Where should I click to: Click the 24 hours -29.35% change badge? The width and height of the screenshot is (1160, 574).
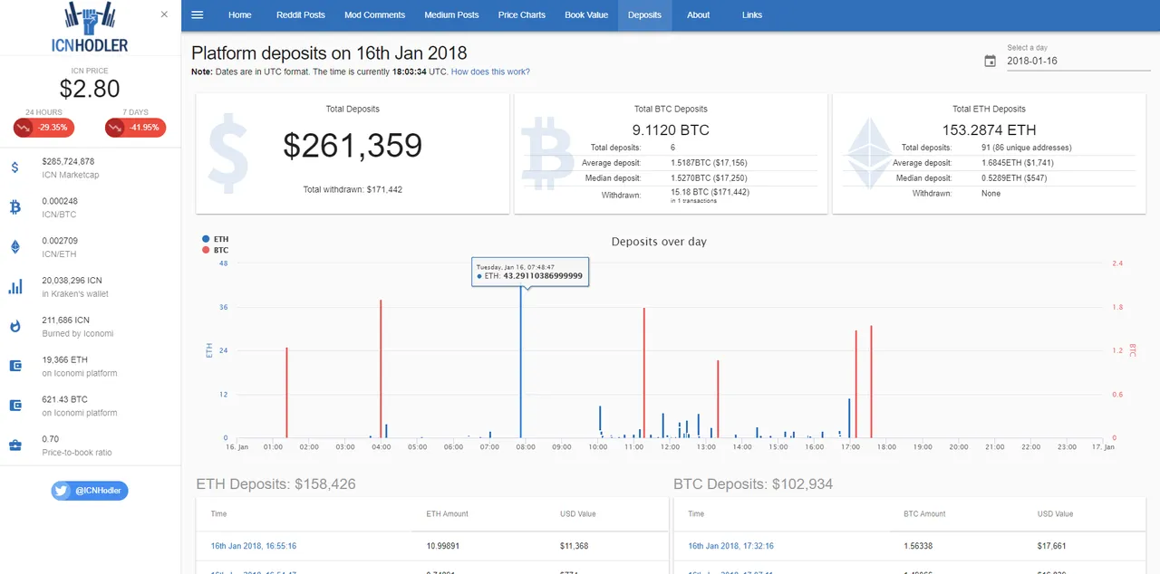45,128
